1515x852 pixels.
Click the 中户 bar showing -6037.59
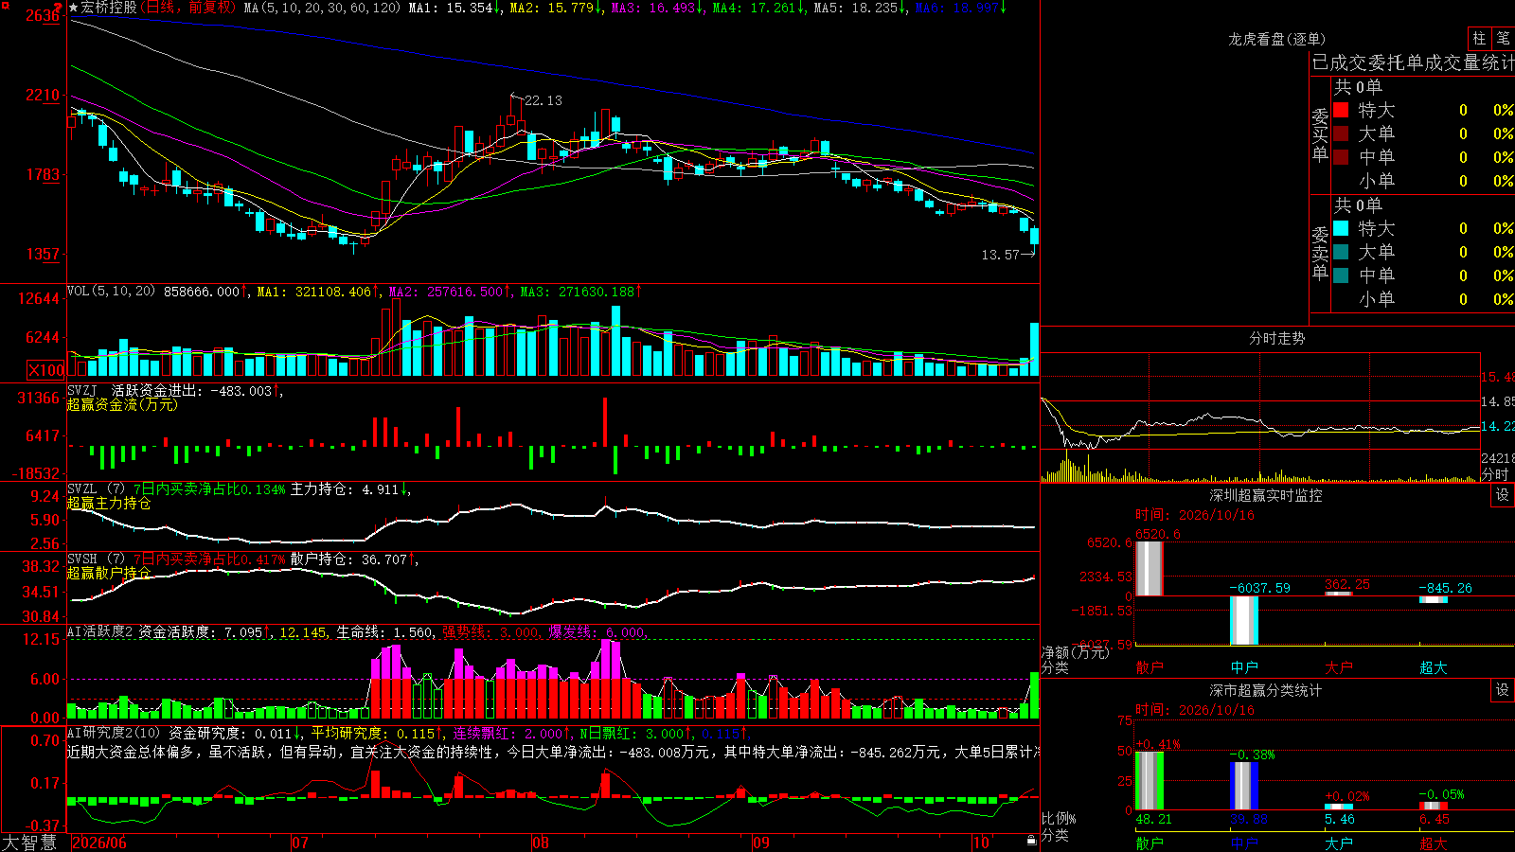coord(1244,620)
